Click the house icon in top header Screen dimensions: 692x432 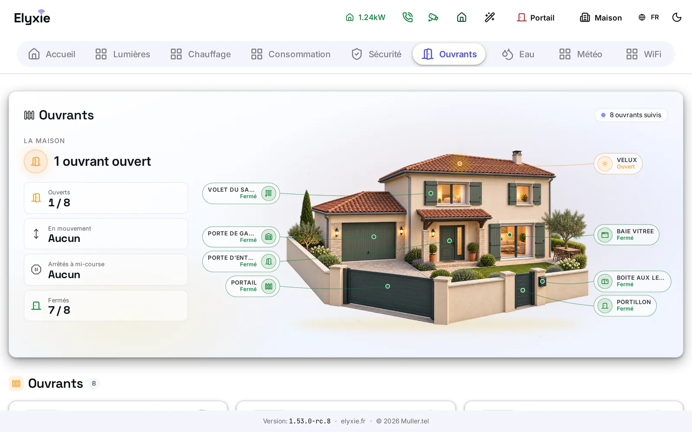(x=461, y=17)
